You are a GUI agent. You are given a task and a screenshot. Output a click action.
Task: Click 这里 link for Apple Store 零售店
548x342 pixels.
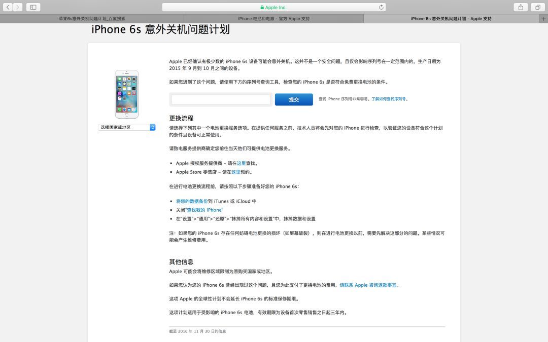pyautogui.click(x=236, y=172)
